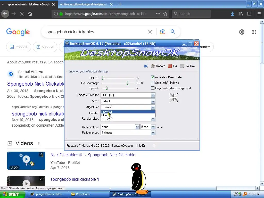Click the spongebob nick clicka taskbar button

pyautogui.click(x=48, y=194)
